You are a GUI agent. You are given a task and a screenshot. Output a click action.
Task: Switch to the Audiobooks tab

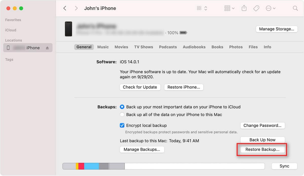coord(194,47)
